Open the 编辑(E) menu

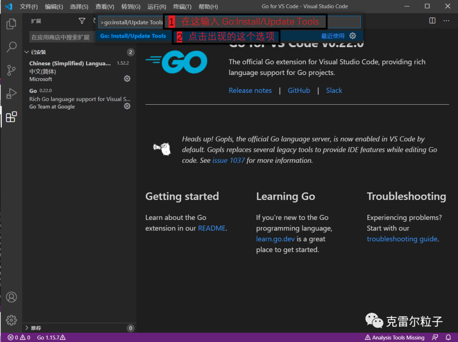coord(54,6)
